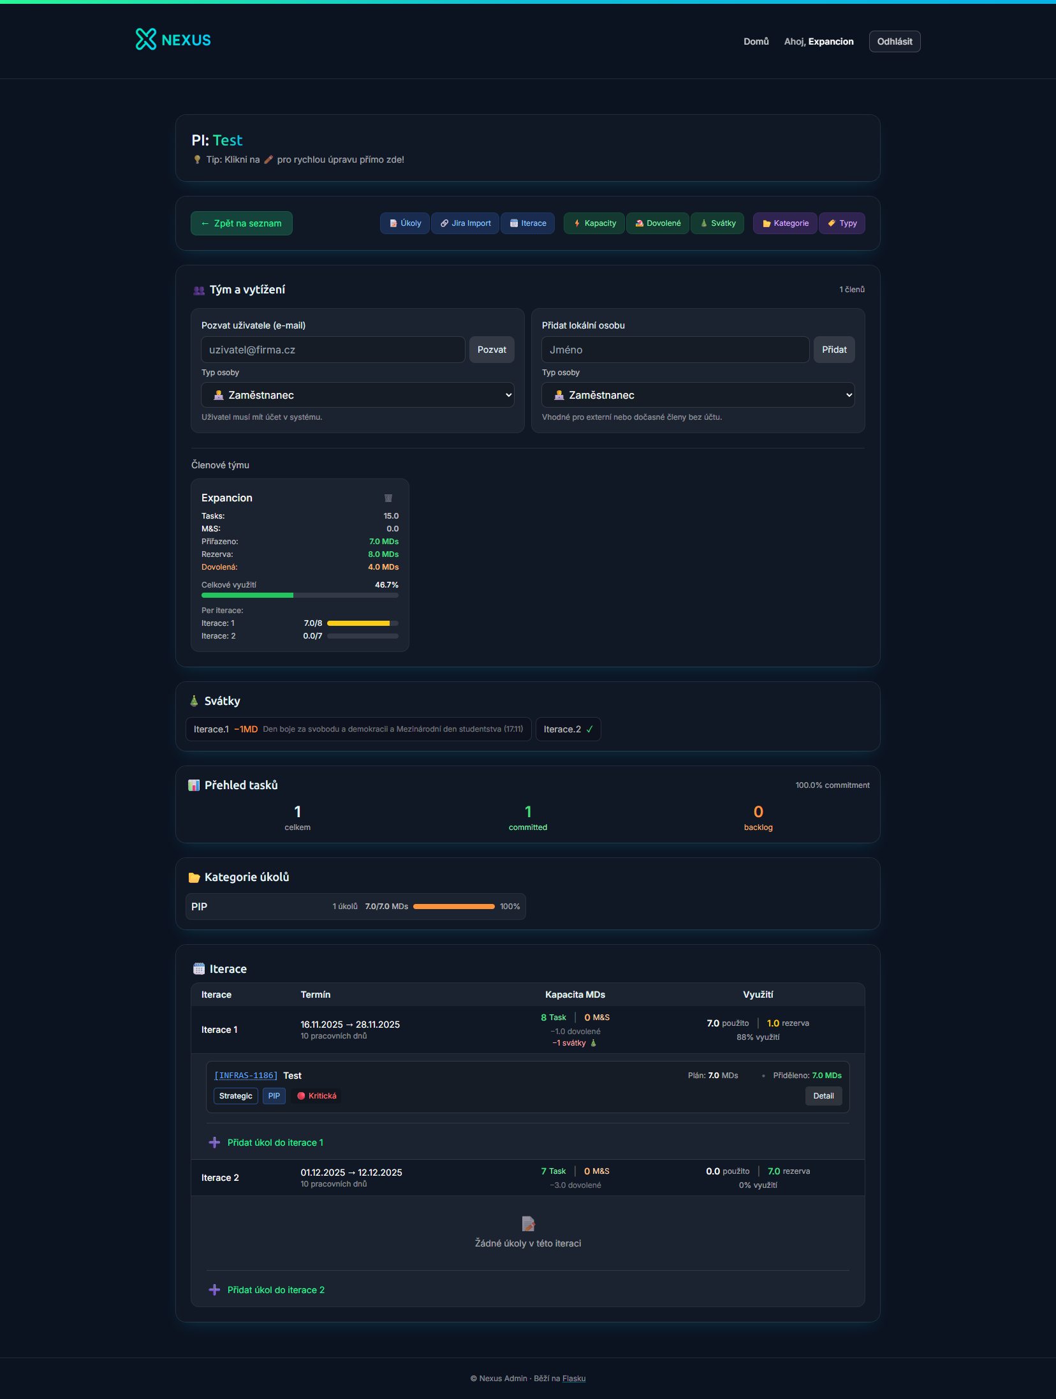The height and width of the screenshot is (1399, 1056).
Task: Focus the e-mail invite input field
Action: [x=333, y=350]
